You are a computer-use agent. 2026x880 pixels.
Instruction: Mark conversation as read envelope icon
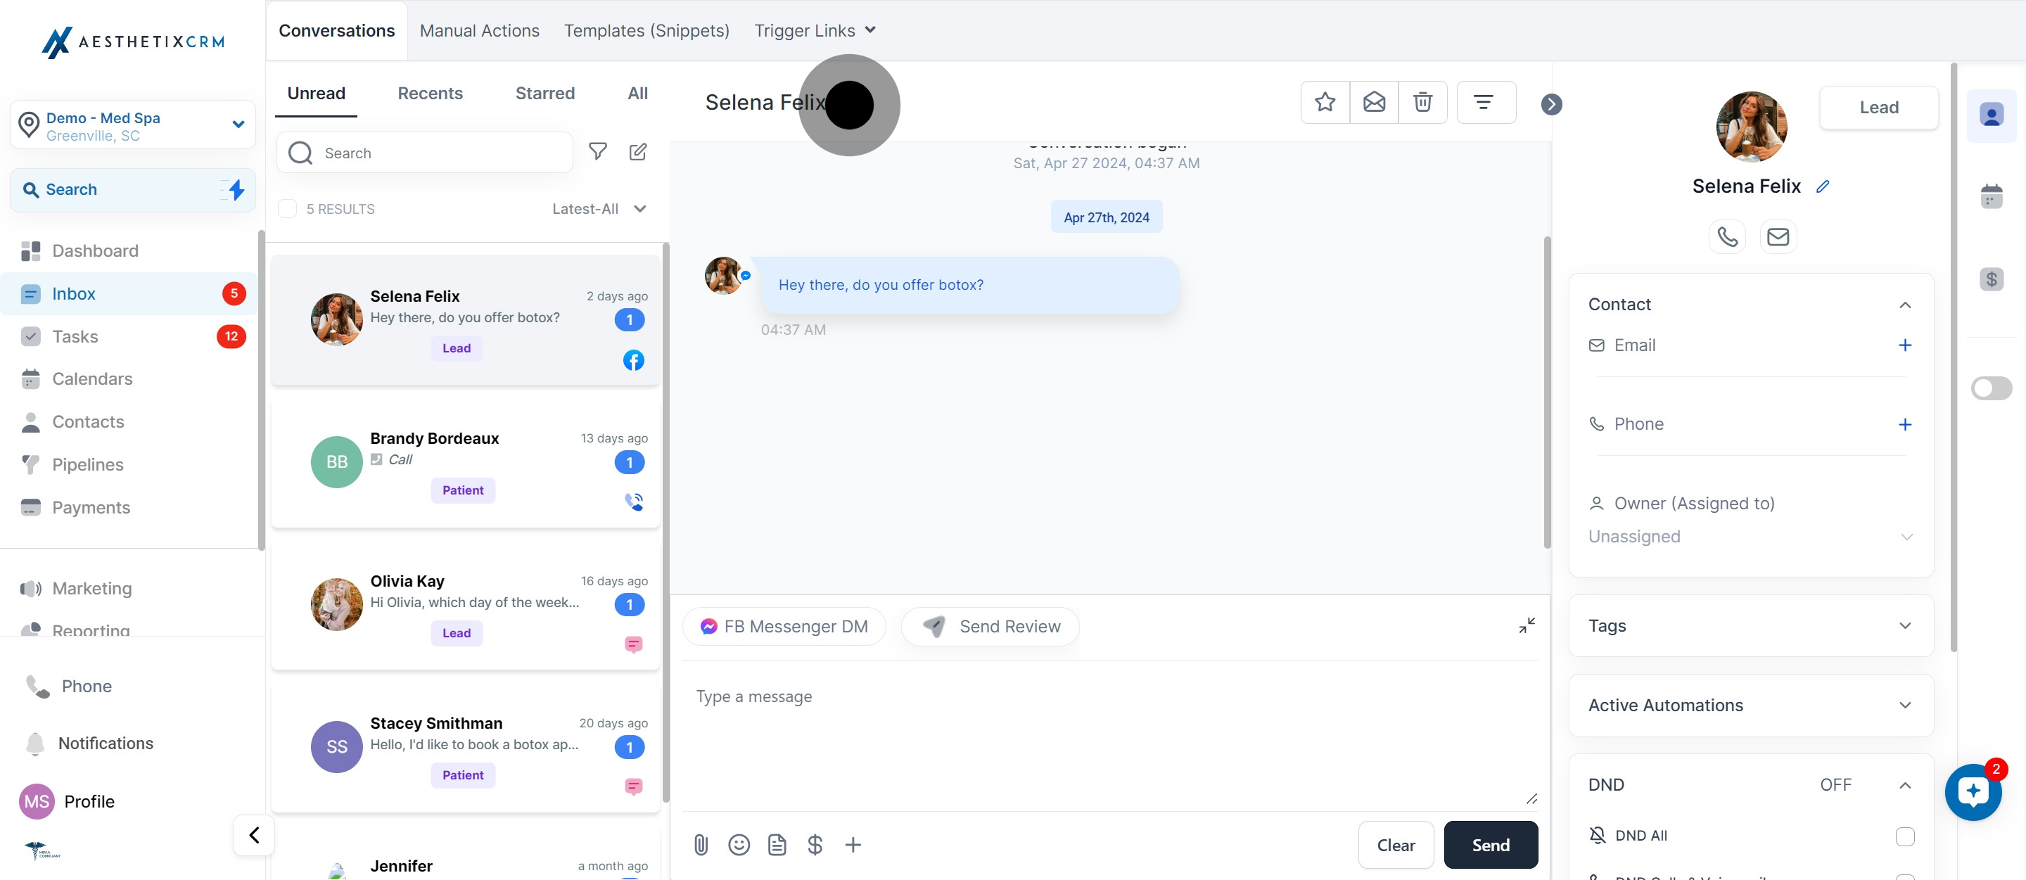1374,102
